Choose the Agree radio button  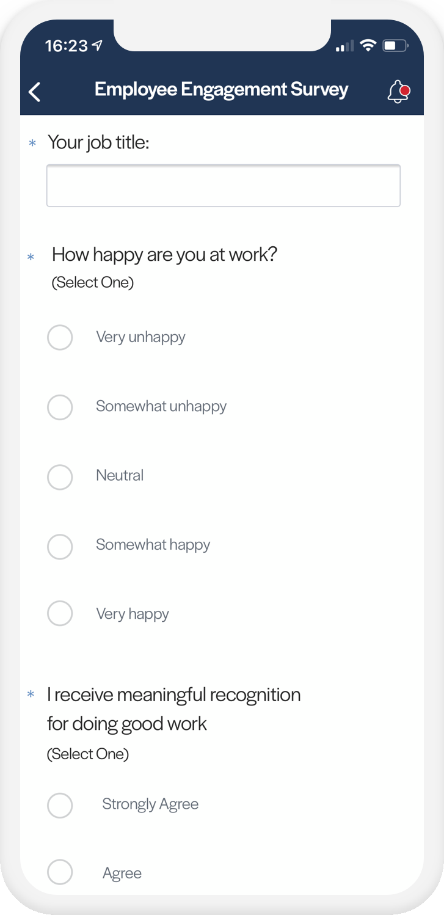click(x=60, y=872)
